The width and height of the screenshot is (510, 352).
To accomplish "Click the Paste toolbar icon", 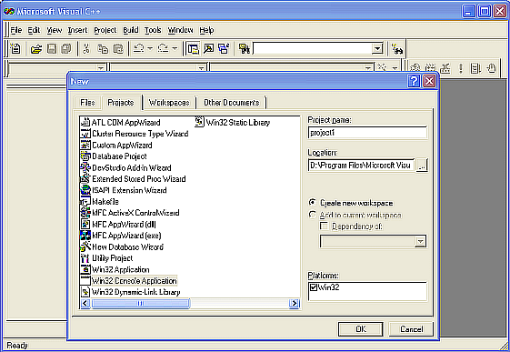I will [x=118, y=49].
